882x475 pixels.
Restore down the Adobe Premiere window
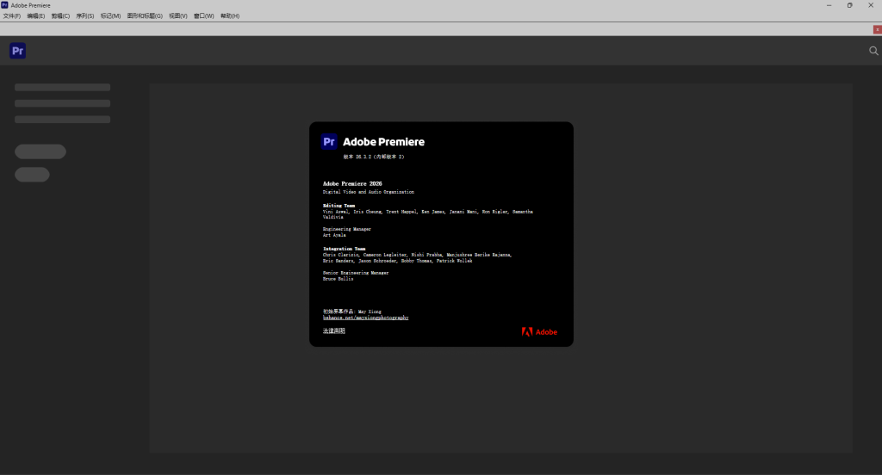click(849, 5)
